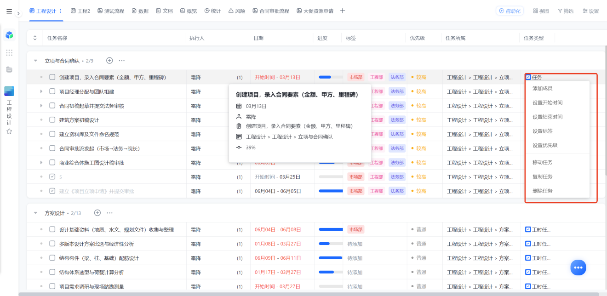Click 待添加 tag cell for 多版本设计方案比选与经济性分析
Image resolution: width=607 pixels, height=296 pixels.
pos(355,244)
